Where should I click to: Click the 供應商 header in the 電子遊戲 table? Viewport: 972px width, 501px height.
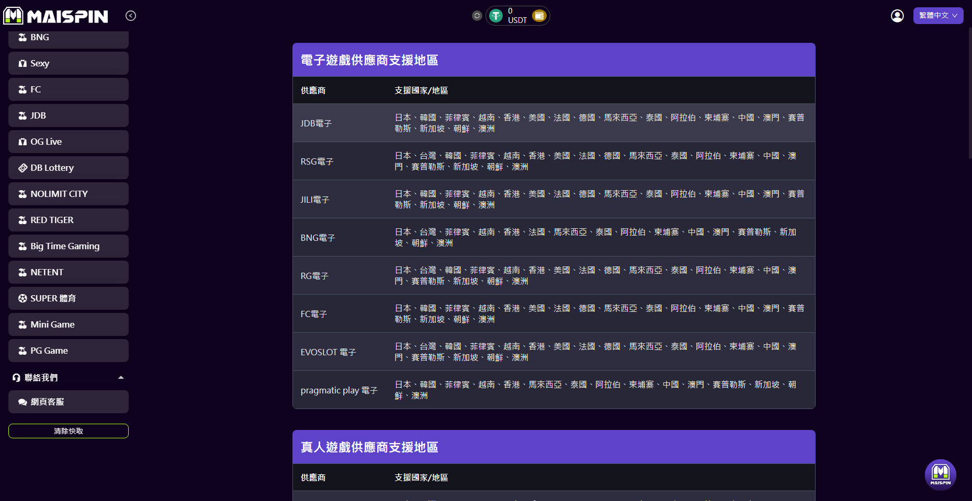(313, 90)
